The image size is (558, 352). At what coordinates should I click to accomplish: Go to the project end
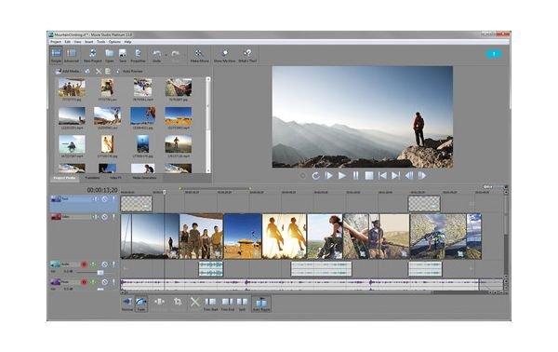point(395,176)
